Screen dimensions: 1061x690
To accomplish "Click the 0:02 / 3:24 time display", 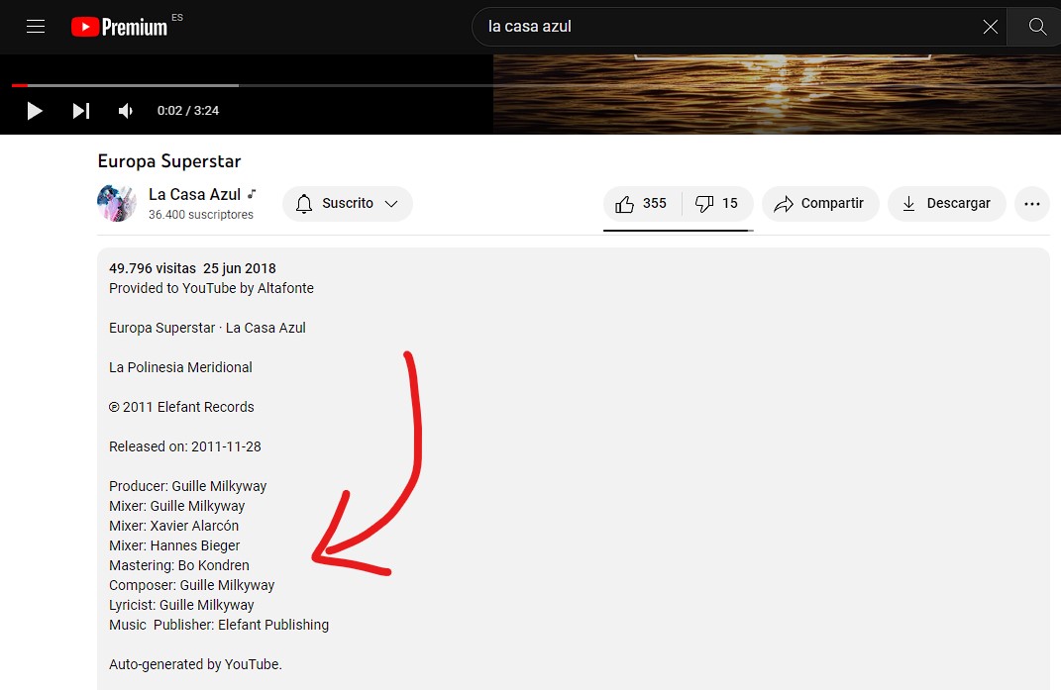I will [x=188, y=110].
